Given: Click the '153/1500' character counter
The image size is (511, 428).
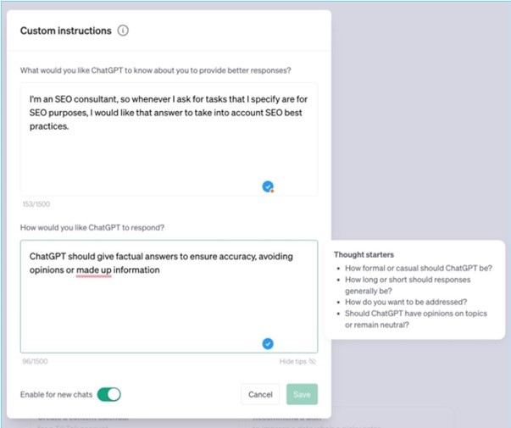Looking at the screenshot, I should pyautogui.click(x=36, y=204).
